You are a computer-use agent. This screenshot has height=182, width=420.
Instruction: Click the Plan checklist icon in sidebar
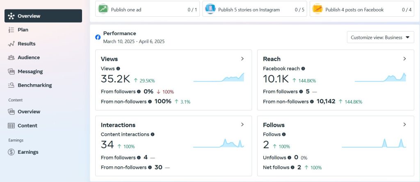coord(11,30)
